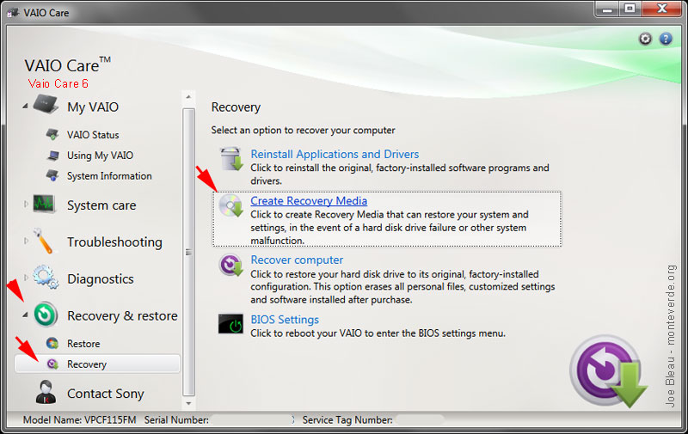
Task: Open System care category
Action: [x=101, y=205]
